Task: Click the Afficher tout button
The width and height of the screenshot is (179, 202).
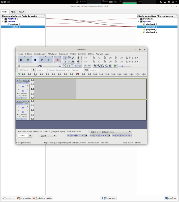Action: tap(108, 198)
